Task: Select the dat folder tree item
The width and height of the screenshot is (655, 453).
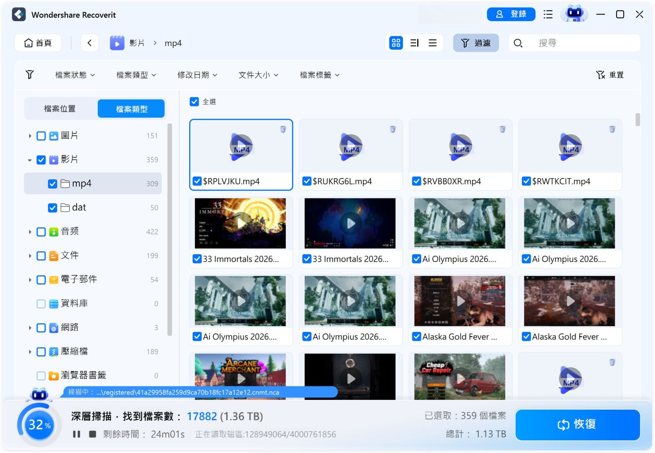Action: (93, 207)
